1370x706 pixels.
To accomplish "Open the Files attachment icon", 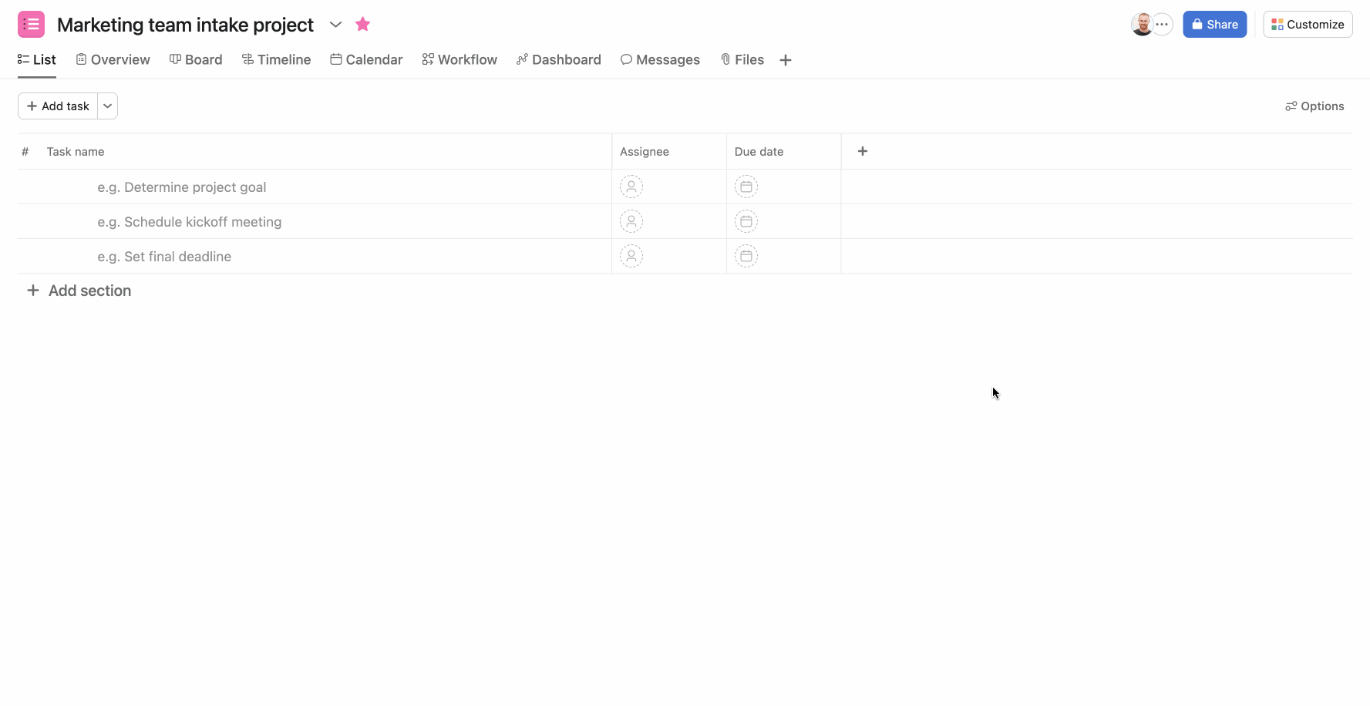I will [725, 59].
